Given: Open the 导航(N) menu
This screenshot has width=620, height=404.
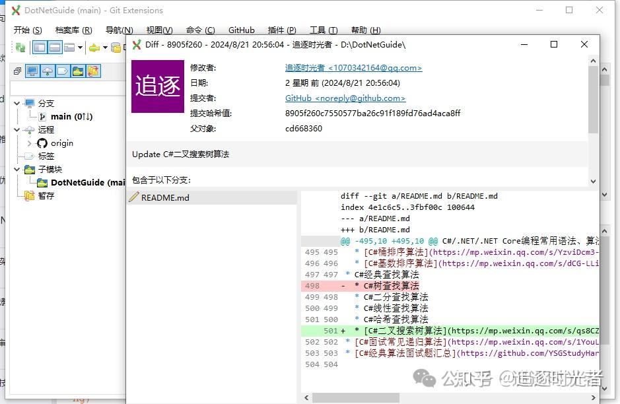Looking at the screenshot, I should coord(119,30).
